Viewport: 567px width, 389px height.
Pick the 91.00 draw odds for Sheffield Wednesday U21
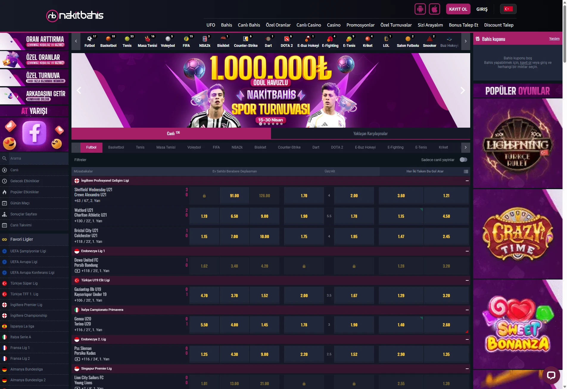[x=234, y=196]
